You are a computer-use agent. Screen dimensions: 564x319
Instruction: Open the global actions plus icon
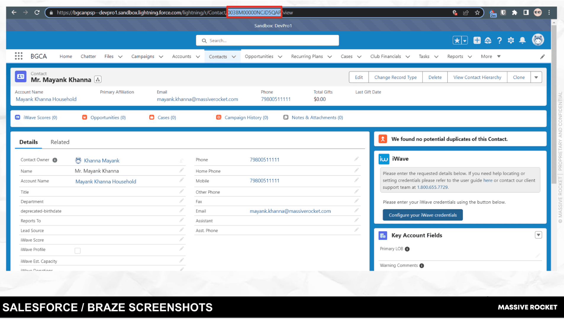(x=477, y=40)
